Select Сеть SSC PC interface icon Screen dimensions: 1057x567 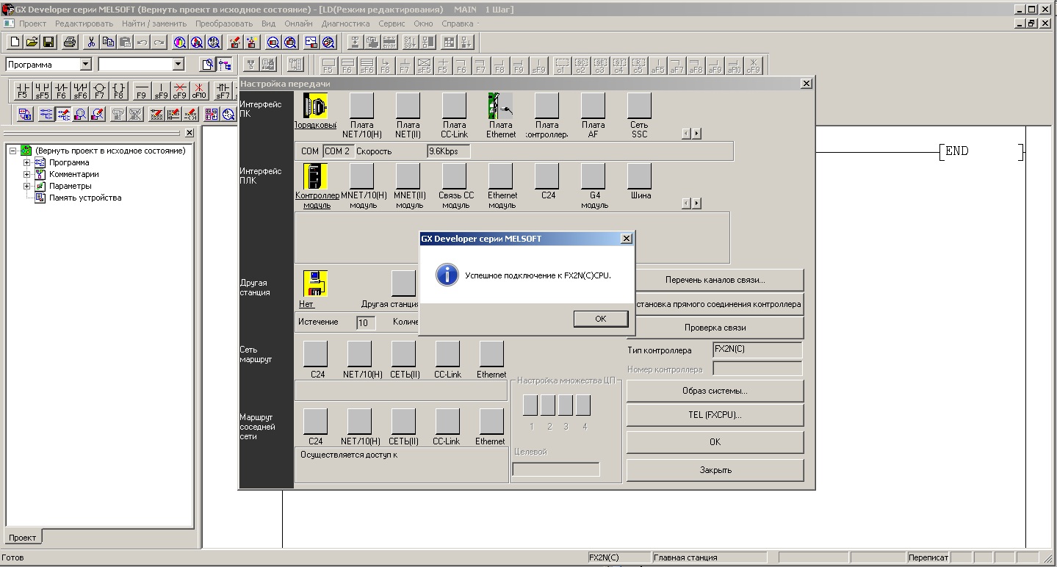point(640,106)
